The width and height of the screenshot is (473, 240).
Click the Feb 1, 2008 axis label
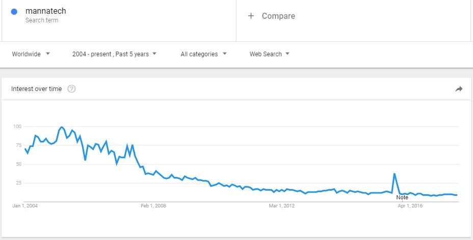tap(153, 206)
